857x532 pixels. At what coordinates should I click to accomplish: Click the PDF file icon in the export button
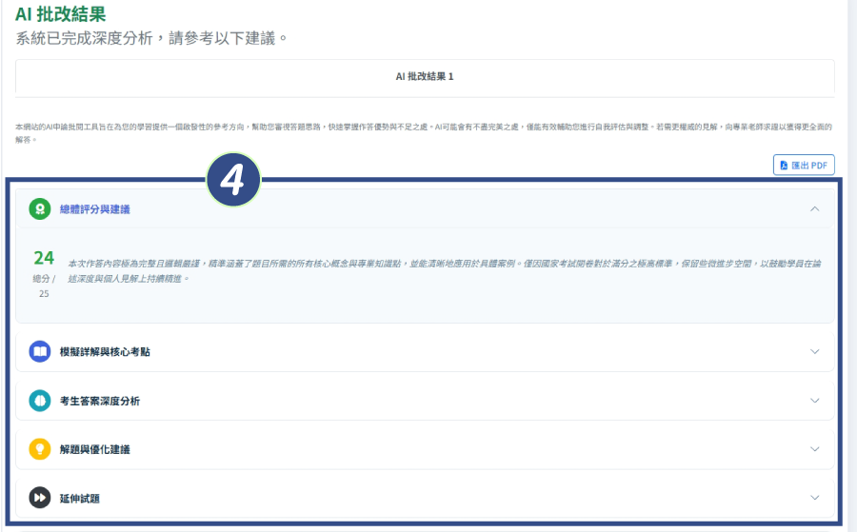pyautogui.click(x=784, y=166)
